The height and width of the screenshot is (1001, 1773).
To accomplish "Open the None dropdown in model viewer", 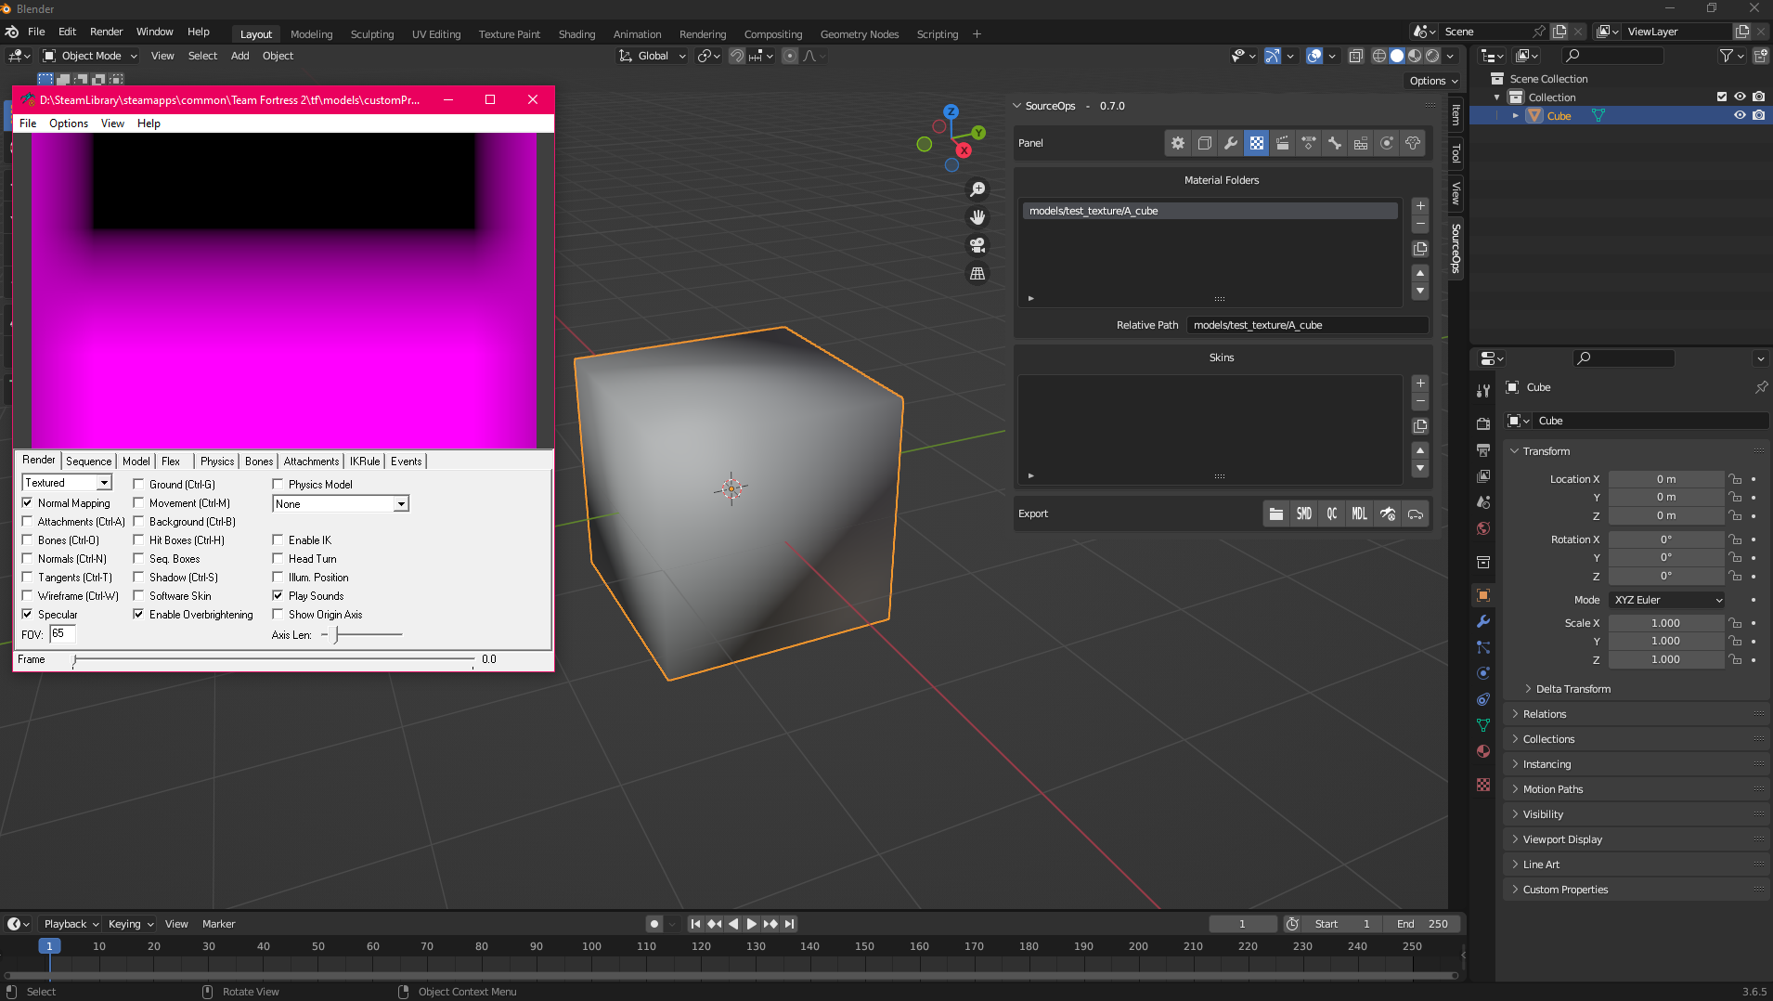I will [x=341, y=504].
